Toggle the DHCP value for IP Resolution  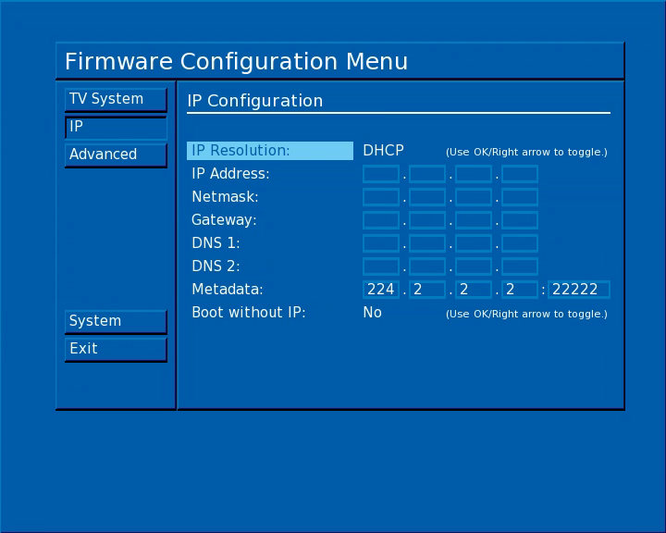click(x=383, y=151)
